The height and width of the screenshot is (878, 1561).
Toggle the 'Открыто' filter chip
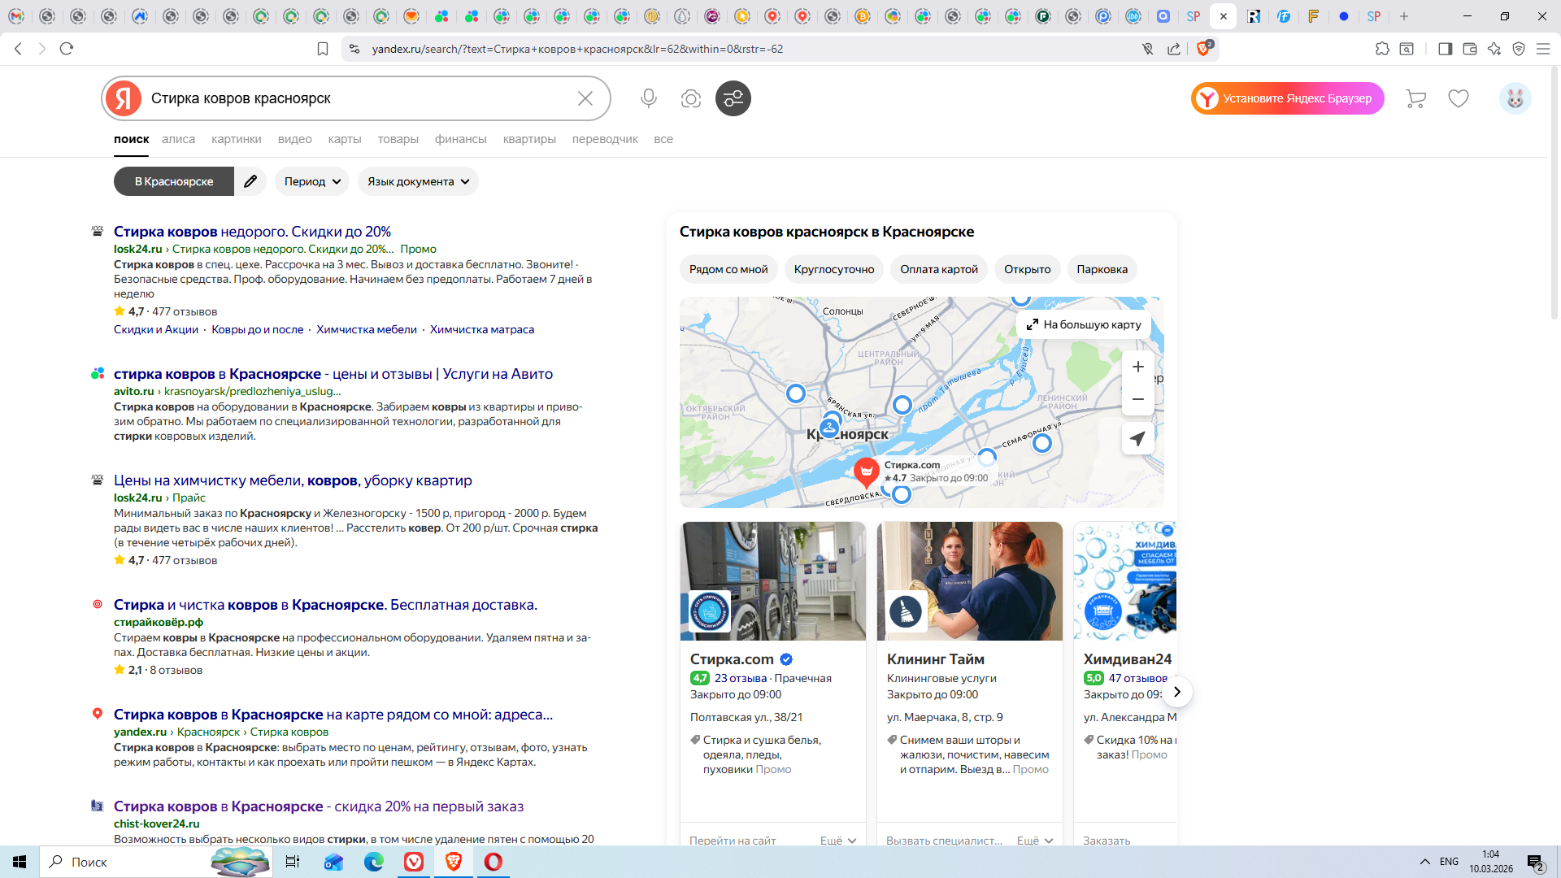tap(1027, 269)
